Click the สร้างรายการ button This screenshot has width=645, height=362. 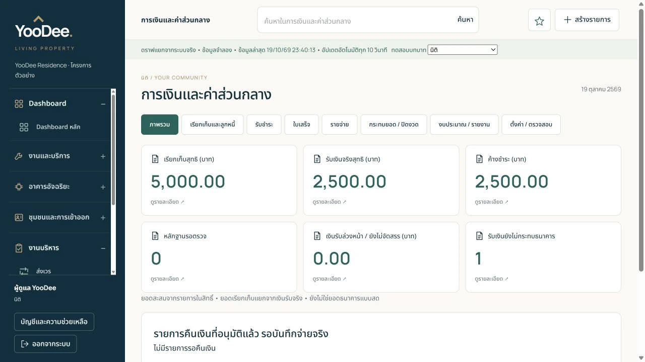pos(587,20)
